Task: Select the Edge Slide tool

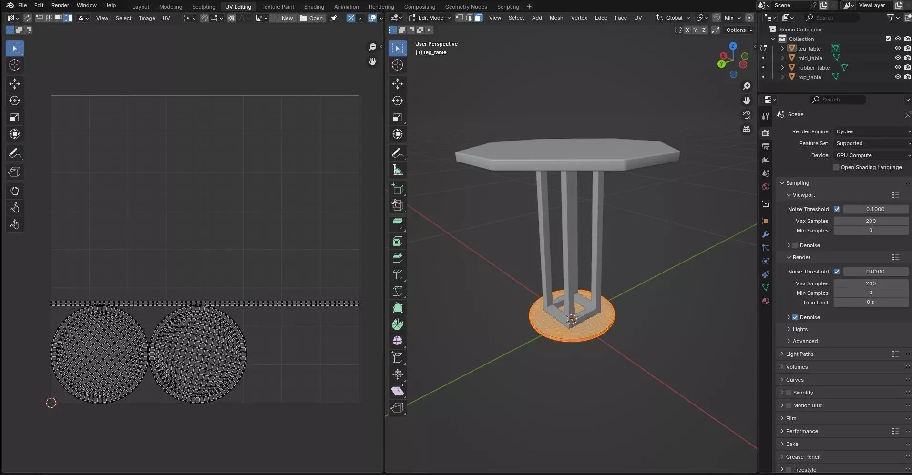Action: tap(398, 358)
